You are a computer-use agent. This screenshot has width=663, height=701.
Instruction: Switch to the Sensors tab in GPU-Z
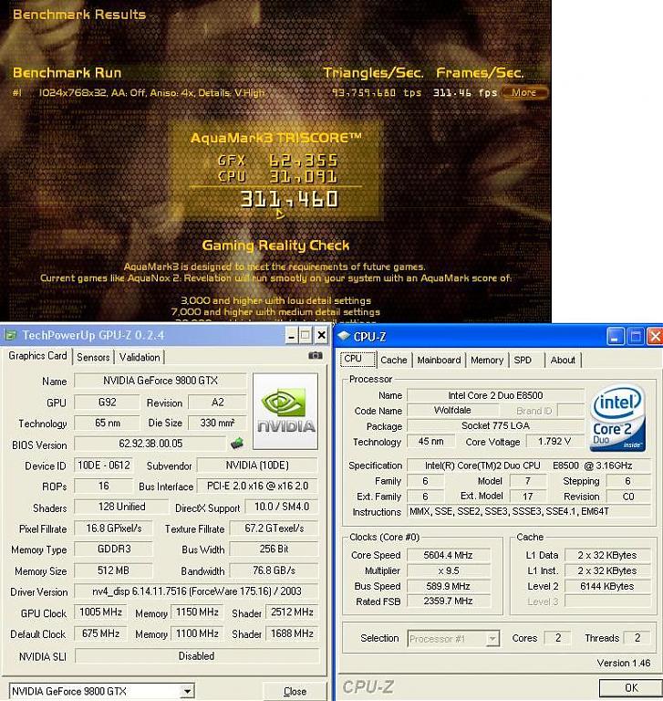click(x=93, y=357)
